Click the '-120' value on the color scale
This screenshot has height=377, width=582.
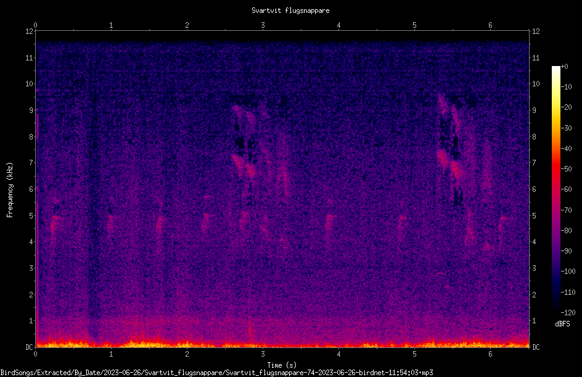tap(568, 313)
